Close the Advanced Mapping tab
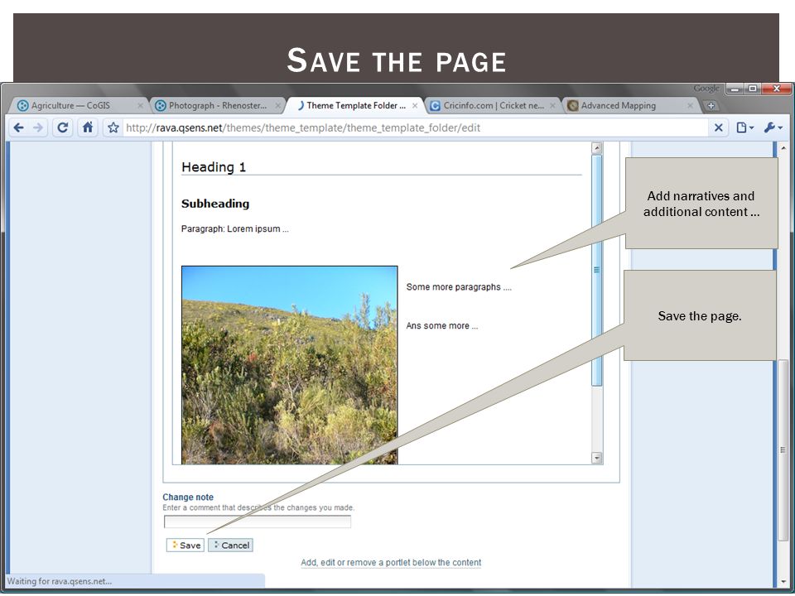795x596 pixels. tap(690, 105)
